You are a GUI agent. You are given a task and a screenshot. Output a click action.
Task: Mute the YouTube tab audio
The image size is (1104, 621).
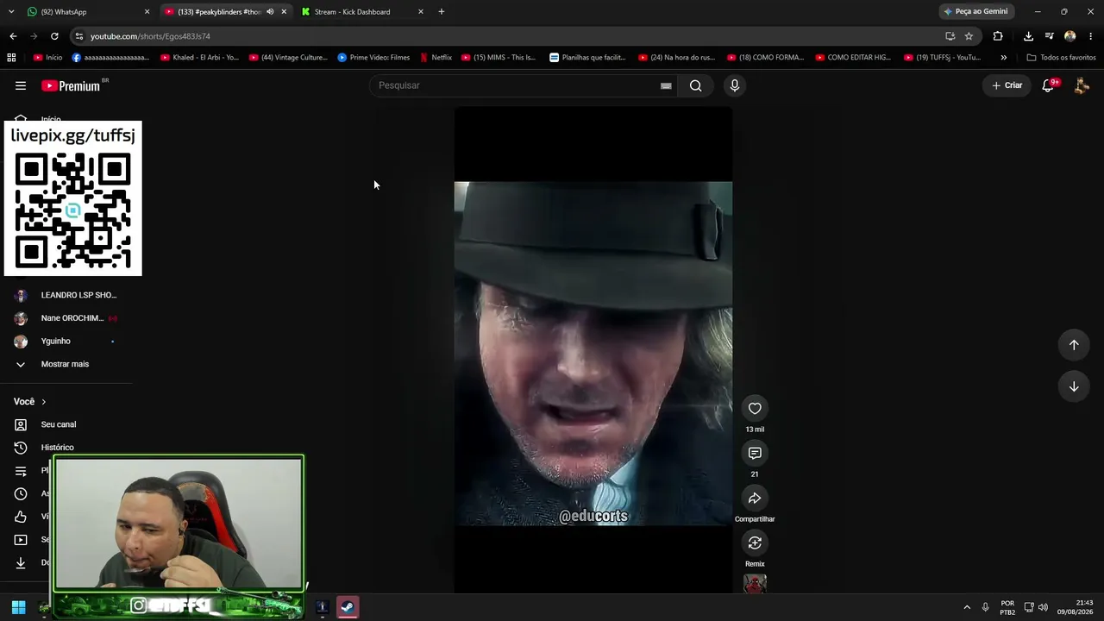(270, 12)
